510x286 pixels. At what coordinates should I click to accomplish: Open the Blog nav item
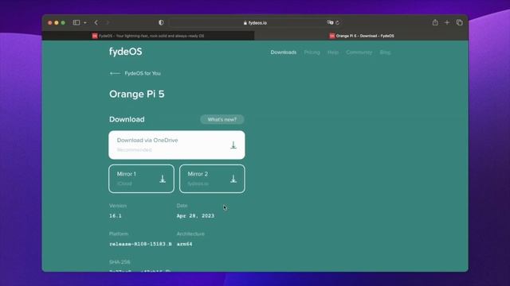pos(385,52)
